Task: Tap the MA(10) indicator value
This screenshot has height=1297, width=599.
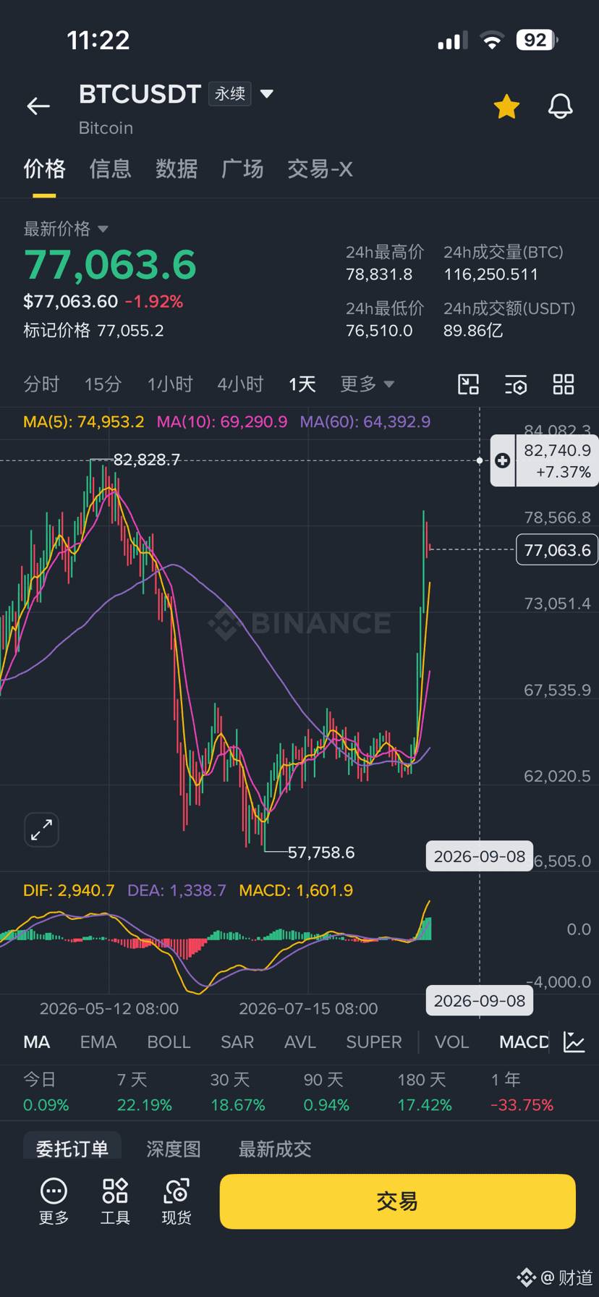Action: coord(222,421)
